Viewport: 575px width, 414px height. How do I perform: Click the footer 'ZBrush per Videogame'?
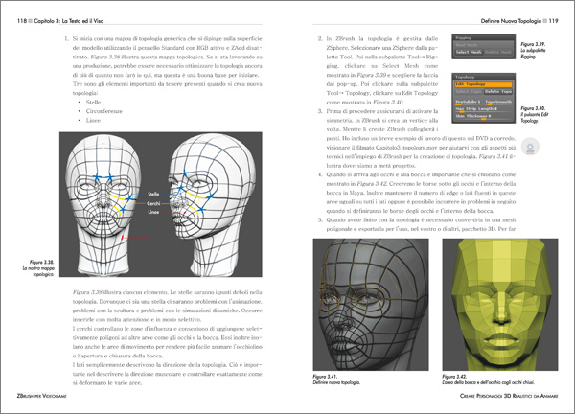coord(42,396)
